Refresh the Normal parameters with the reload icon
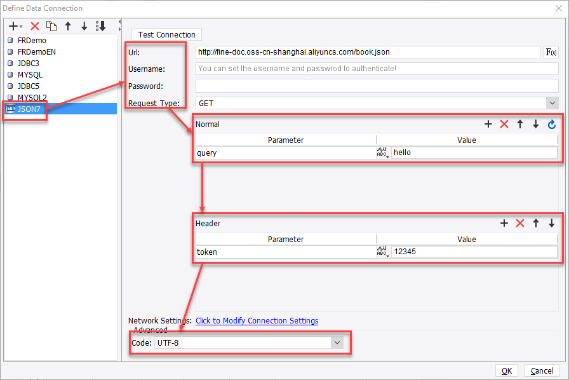569x380 pixels. pos(552,124)
